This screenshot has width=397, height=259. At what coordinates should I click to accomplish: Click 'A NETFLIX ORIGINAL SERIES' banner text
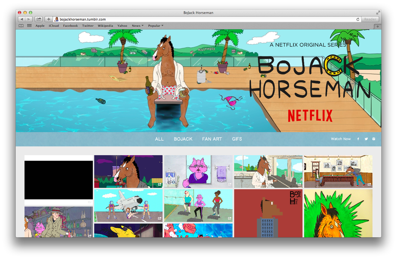tap(308, 45)
